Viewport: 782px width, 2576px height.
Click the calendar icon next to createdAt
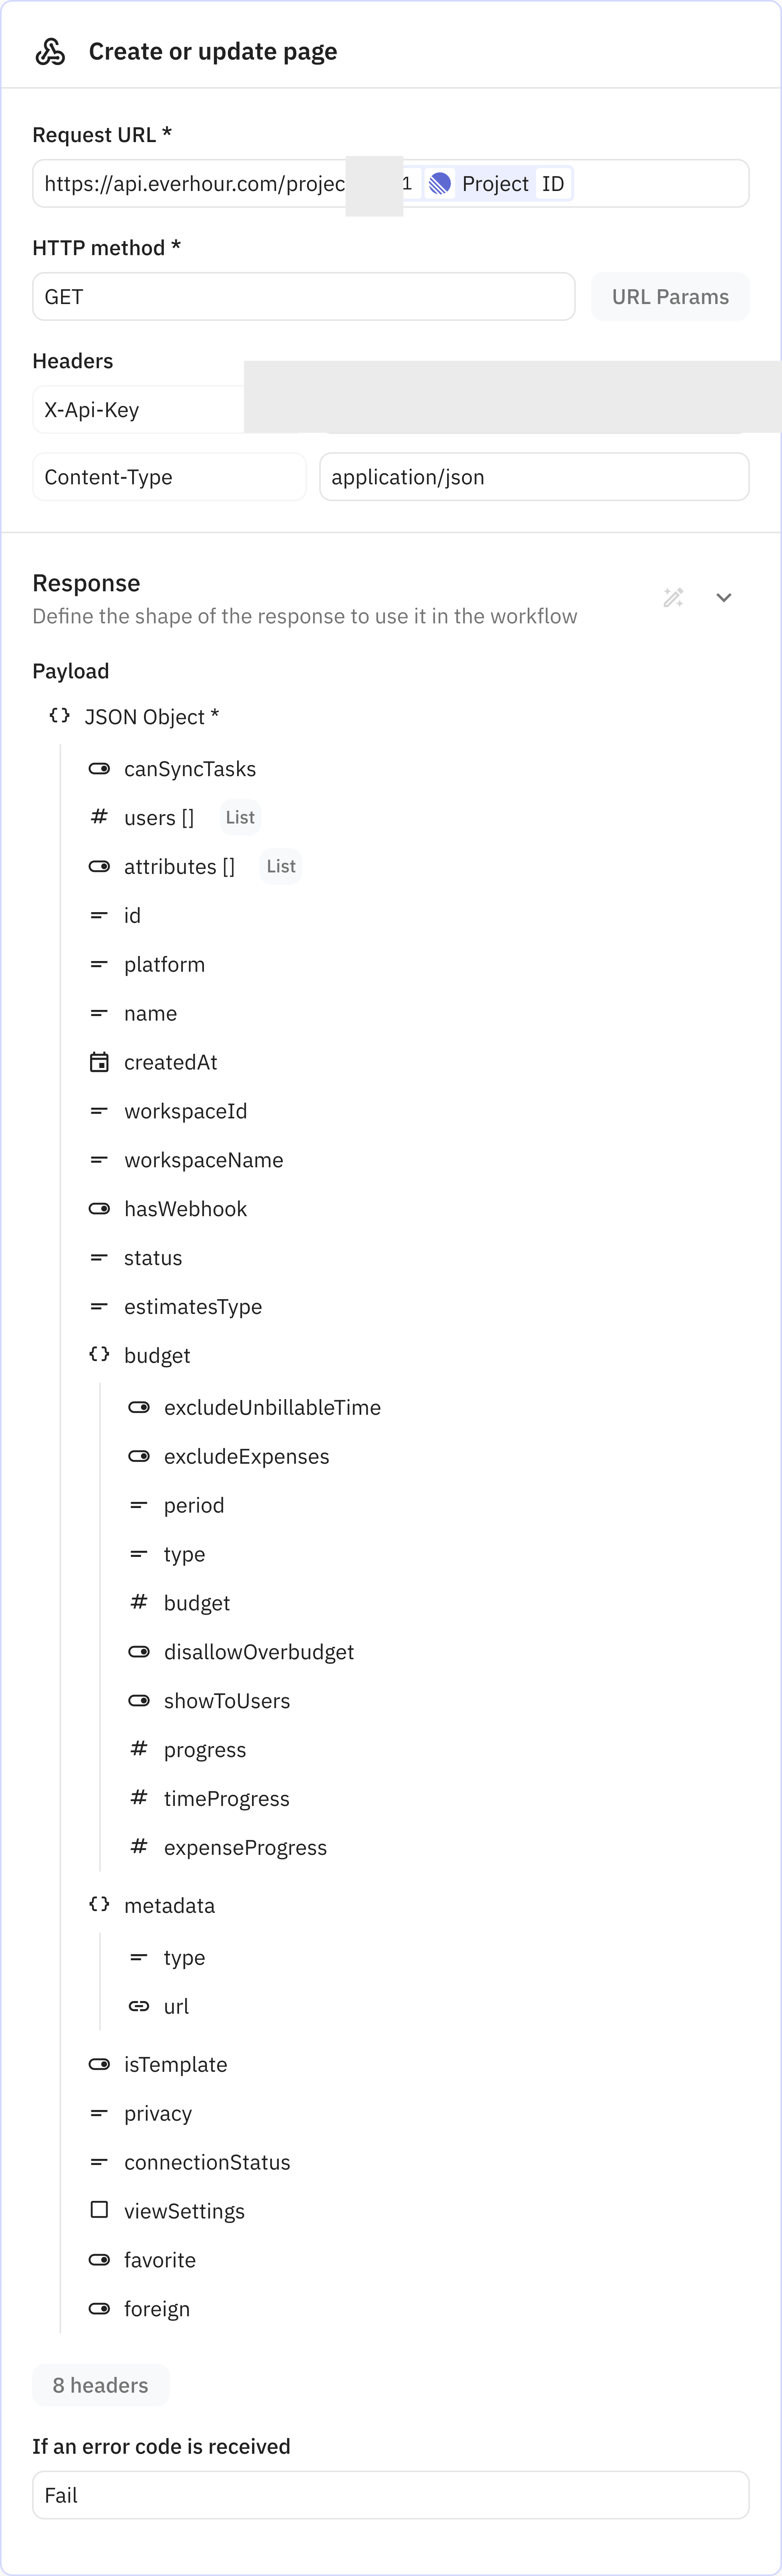point(99,1062)
